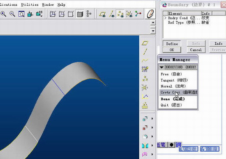Image resolution: width=226 pixels, height=159 pixels.
Task: Create datum curve from side toolbar
Action: pos(145,60)
